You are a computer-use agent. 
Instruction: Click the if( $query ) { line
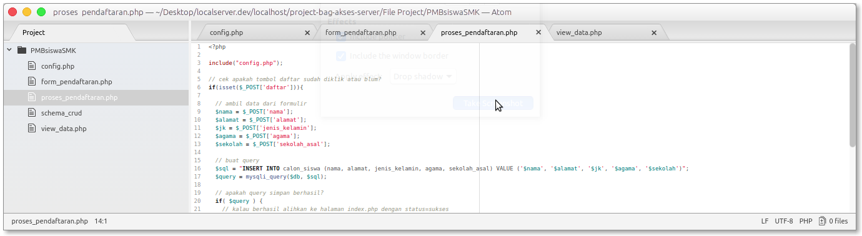pos(239,201)
